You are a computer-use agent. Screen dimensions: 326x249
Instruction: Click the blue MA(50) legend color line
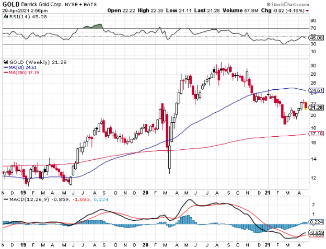5,67
